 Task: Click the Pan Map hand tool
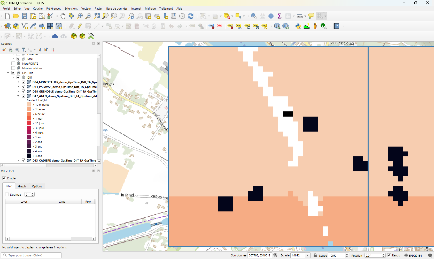click(x=63, y=16)
